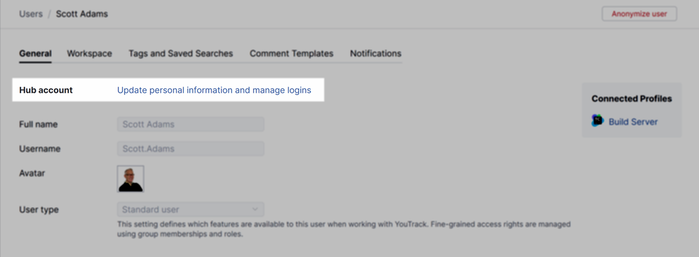This screenshot has height=257, width=699.
Task: Click Update personal information and manage logins
Action: click(214, 90)
